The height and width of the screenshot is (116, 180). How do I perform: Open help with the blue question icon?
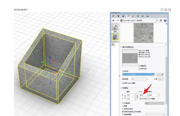pos(165,20)
